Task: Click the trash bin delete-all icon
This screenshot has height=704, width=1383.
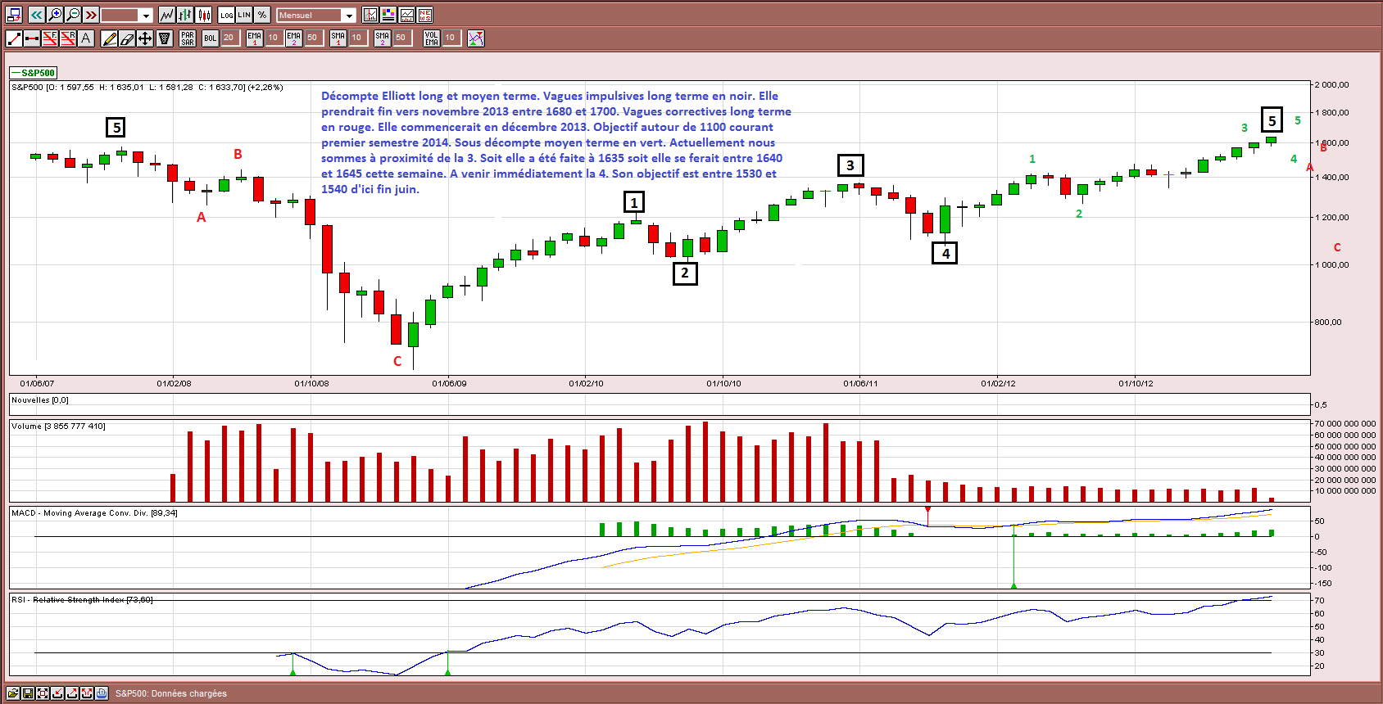Action: (x=164, y=38)
